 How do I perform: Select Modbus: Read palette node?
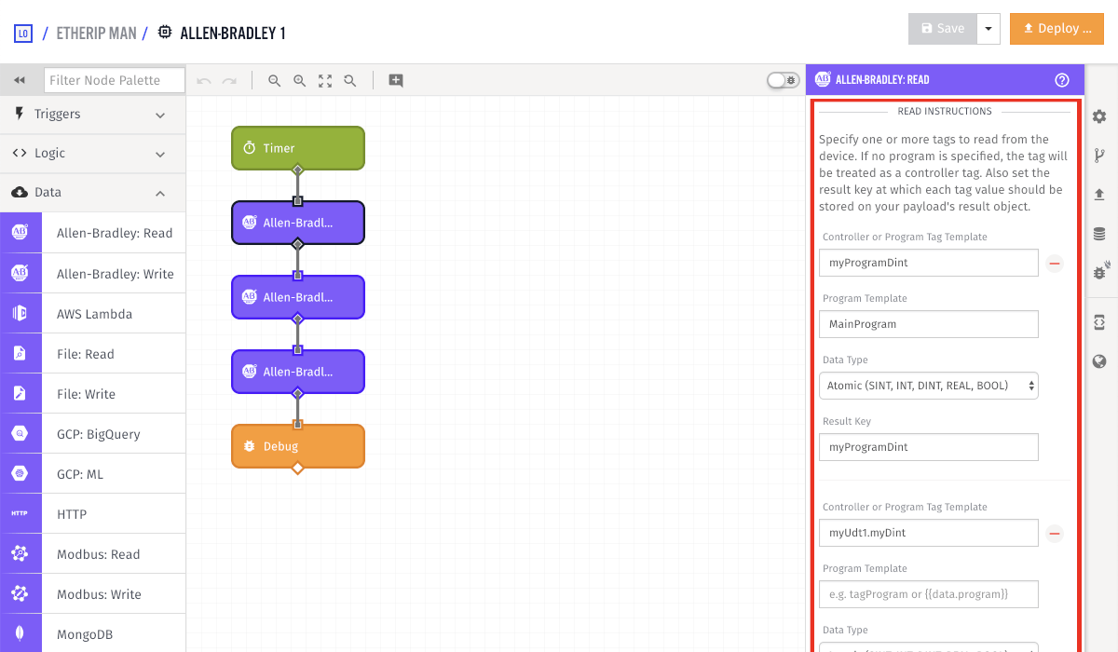coord(93,554)
